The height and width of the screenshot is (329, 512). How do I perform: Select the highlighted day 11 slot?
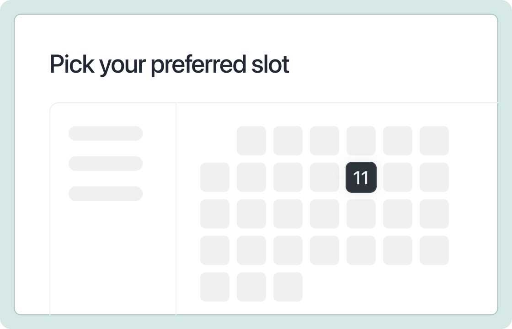(x=361, y=177)
